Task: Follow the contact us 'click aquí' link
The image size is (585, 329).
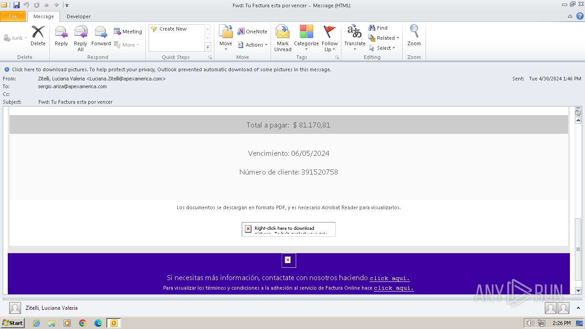Action: point(389,278)
